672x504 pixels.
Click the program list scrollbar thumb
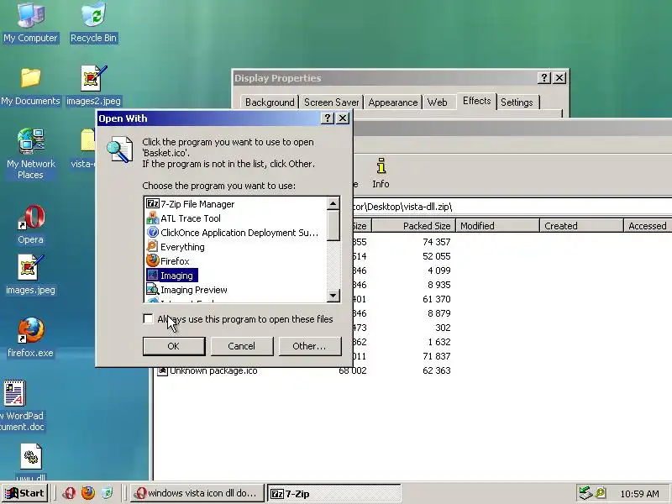(x=333, y=225)
